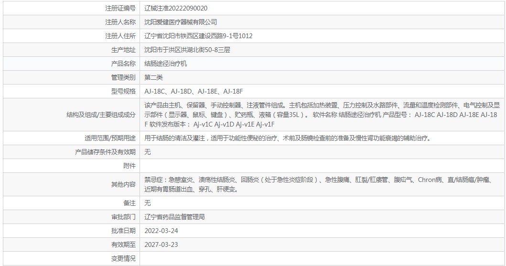Click the label 生产地址
Screen dimensions: 506x266
pyautogui.click(x=123, y=50)
